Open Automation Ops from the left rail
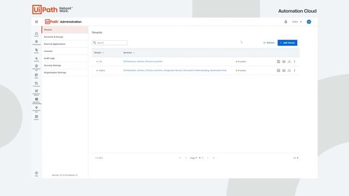Viewport: 349px width, 196px height. [x=37, y=109]
